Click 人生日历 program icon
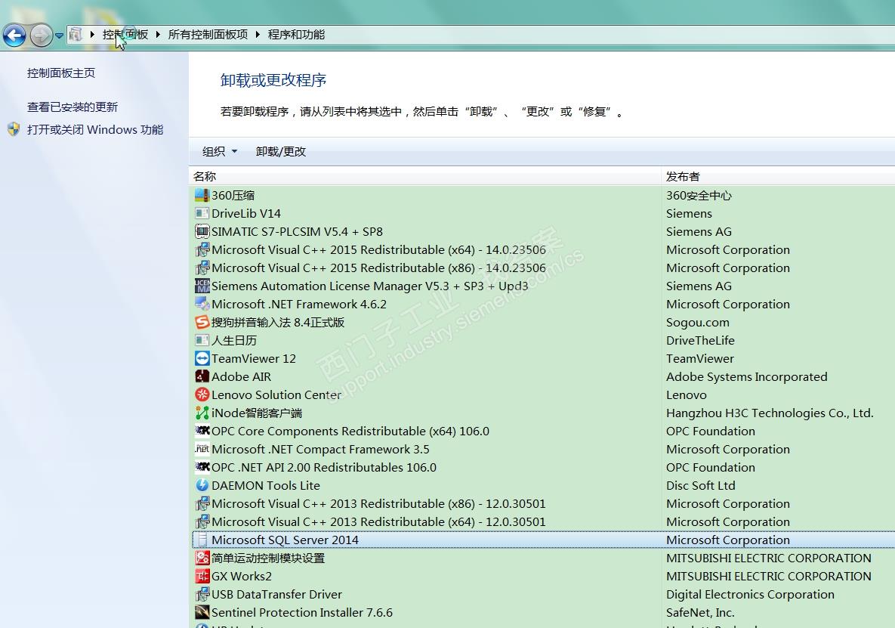The width and height of the screenshot is (895, 628). [202, 340]
